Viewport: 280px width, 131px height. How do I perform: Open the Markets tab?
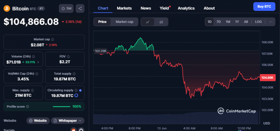(124, 8)
